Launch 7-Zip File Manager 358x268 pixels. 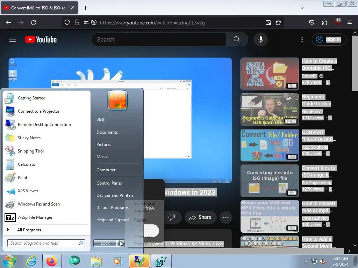[x=47, y=217]
